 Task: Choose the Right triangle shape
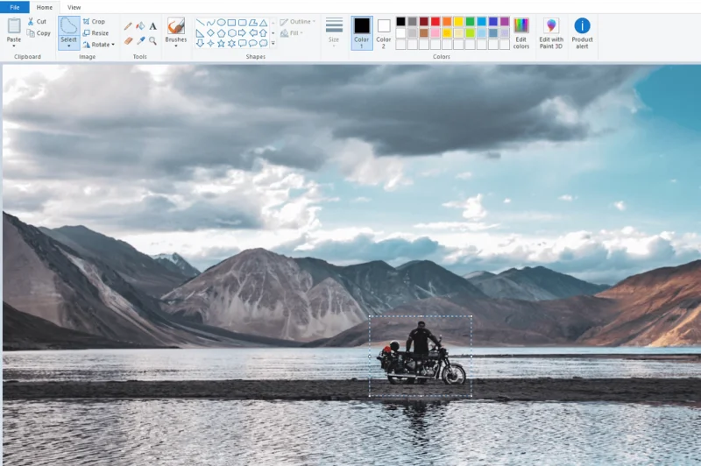click(x=200, y=33)
